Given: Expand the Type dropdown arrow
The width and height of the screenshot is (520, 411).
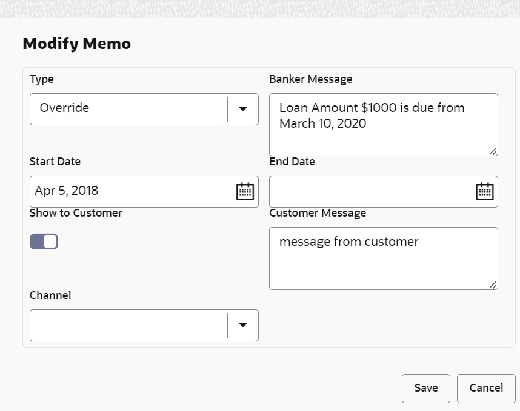Looking at the screenshot, I should [x=243, y=109].
